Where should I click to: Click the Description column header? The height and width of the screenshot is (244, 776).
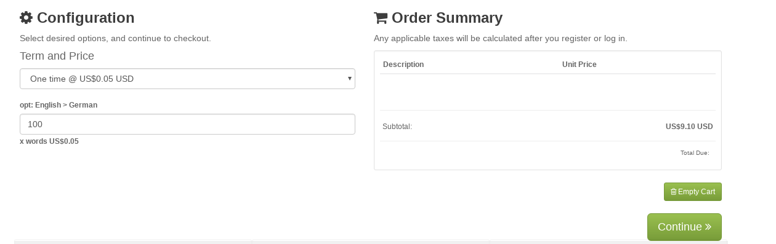tap(403, 65)
